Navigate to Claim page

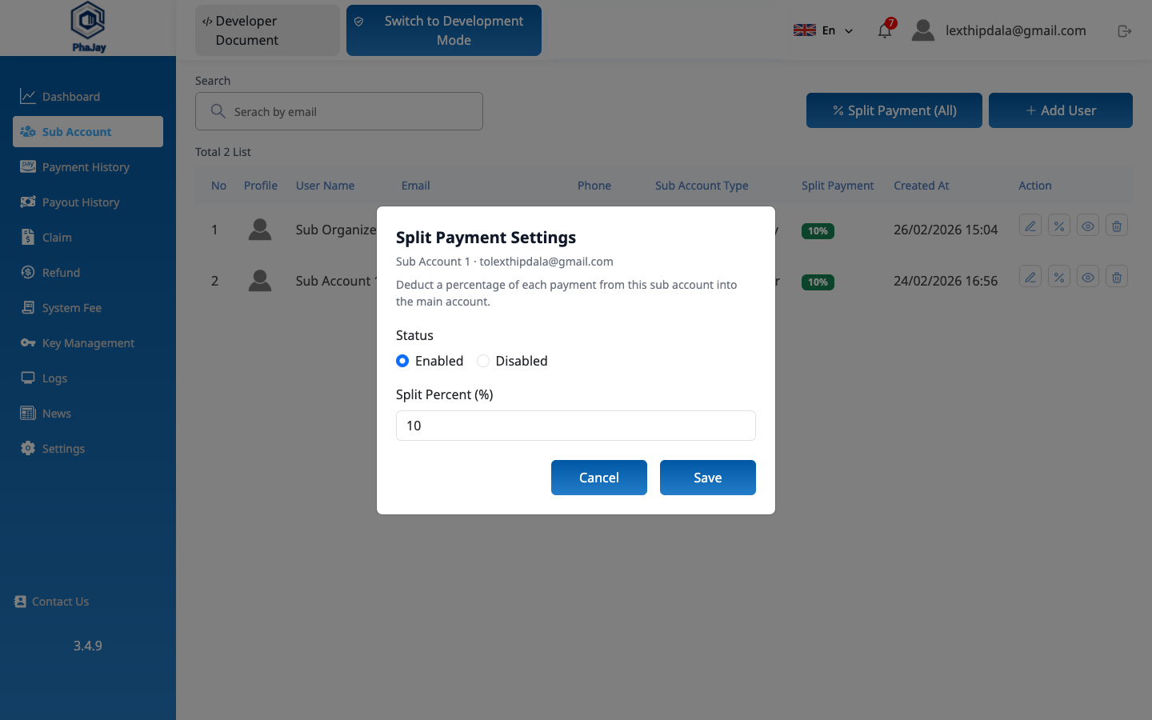click(88, 238)
